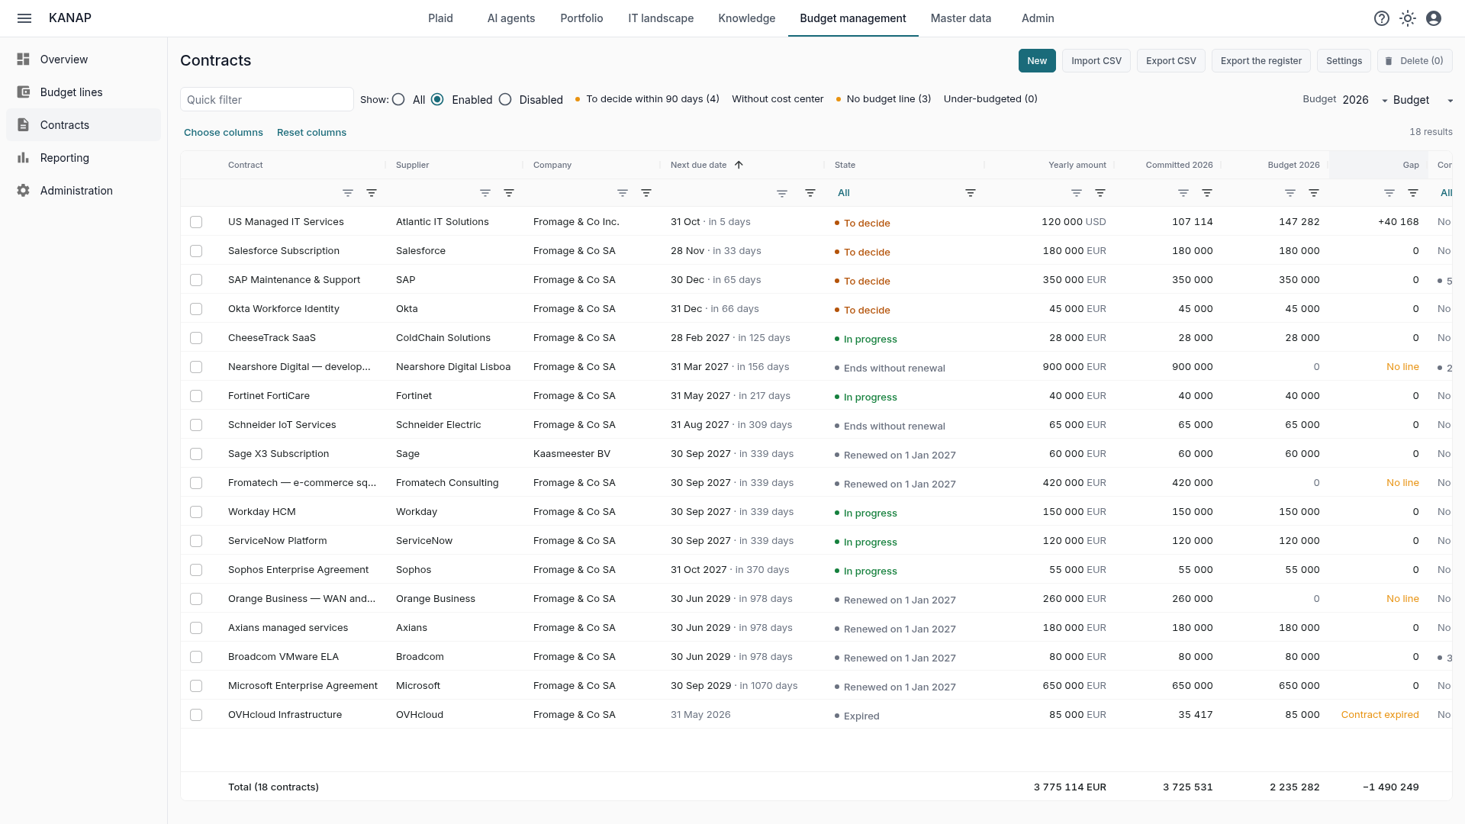Open the hamburger navigation menu
The height and width of the screenshot is (824, 1465).
pyautogui.click(x=24, y=18)
